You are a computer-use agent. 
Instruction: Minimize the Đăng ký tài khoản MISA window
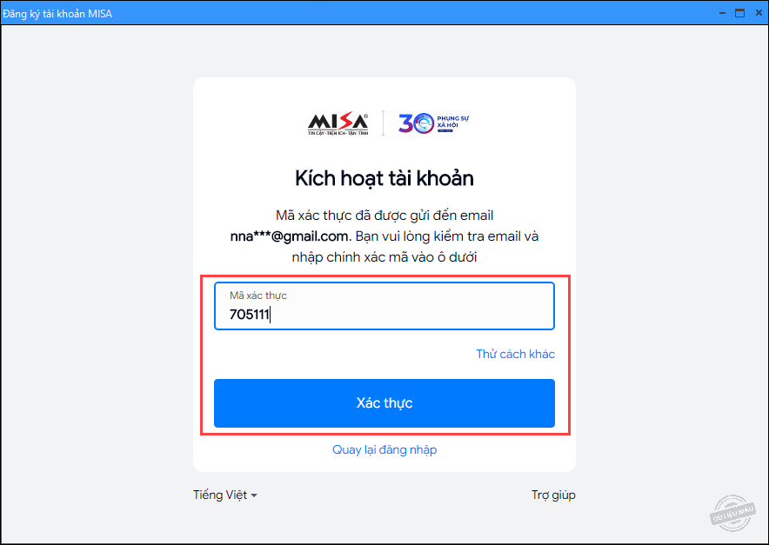pyautogui.click(x=722, y=13)
